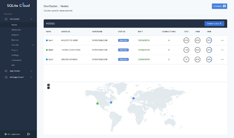Click the DevCluster breadcrumb link
Screen dimensions: 234x138
click(51, 6)
